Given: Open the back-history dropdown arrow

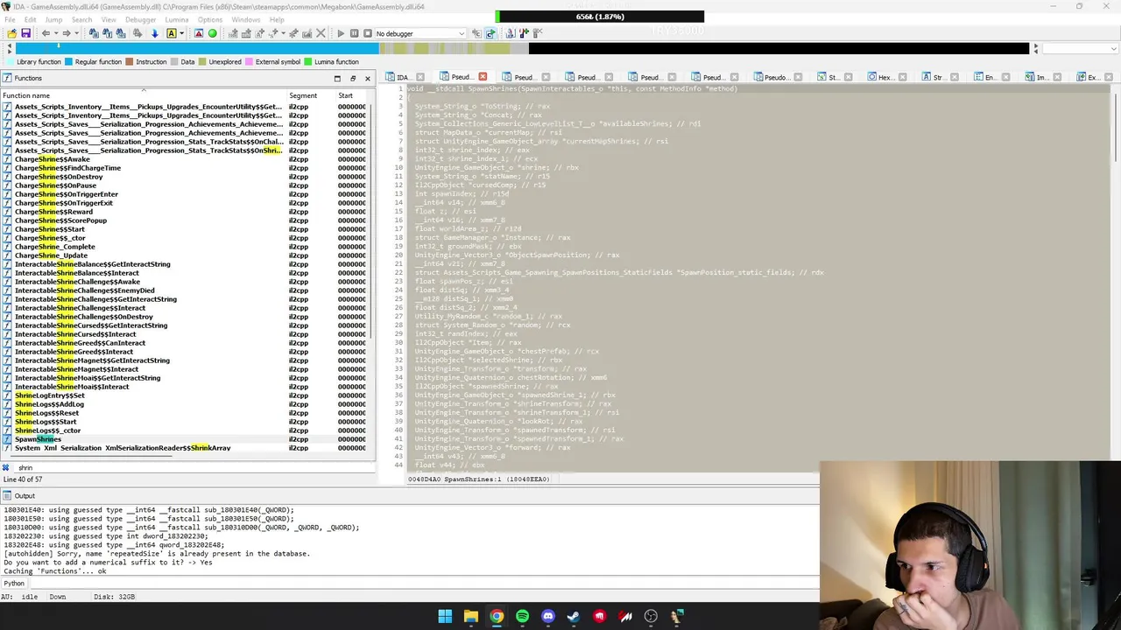Looking at the screenshot, I should 56,33.
